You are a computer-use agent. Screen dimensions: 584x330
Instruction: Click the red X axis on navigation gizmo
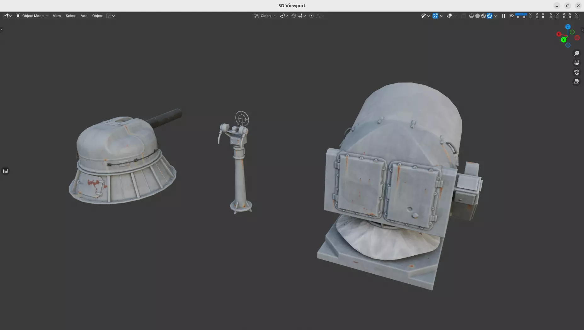558,34
